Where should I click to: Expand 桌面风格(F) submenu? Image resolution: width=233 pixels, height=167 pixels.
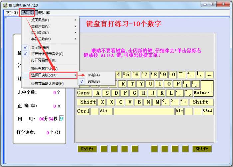pos(50,20)
